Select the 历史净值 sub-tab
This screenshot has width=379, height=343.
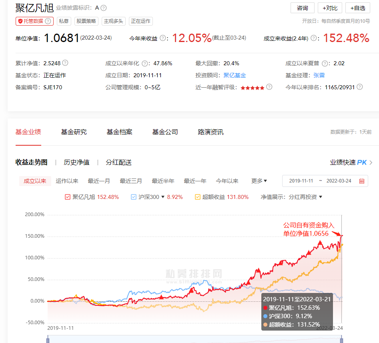coord(76,162)
